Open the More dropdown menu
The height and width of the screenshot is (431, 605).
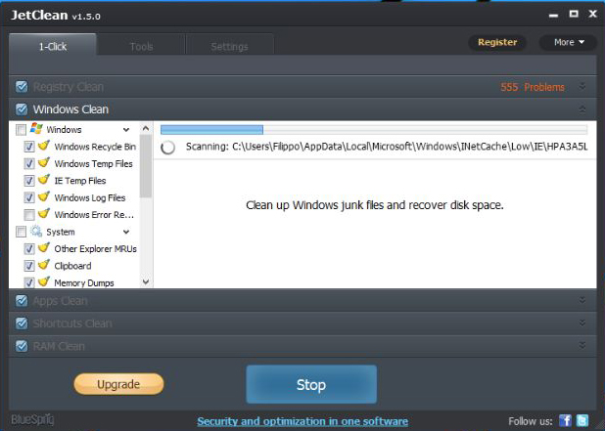coord(569,42)
